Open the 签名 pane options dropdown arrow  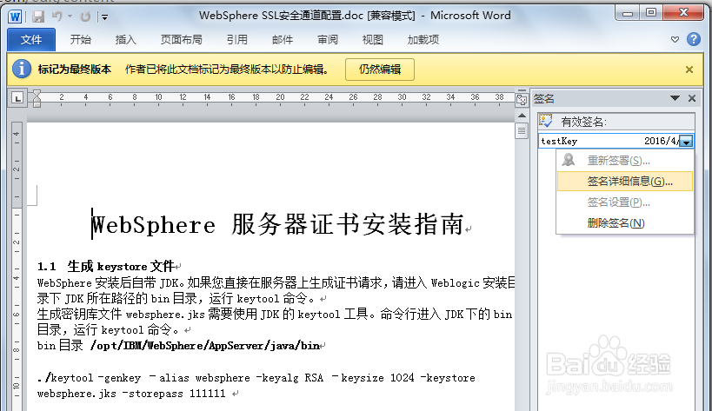(675, 98)
